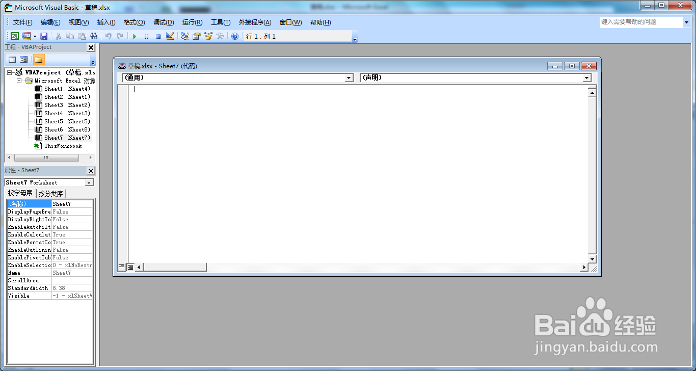Image resolution: width=696 pixels, height=371 pixels.
Task: Click View Code icon in project panel
Action: tap(12, 60)
